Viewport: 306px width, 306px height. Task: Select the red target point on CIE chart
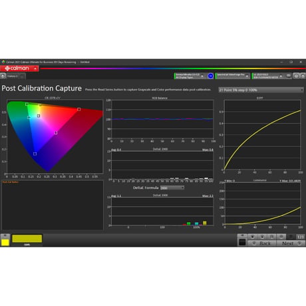click(x=78, y=109)
